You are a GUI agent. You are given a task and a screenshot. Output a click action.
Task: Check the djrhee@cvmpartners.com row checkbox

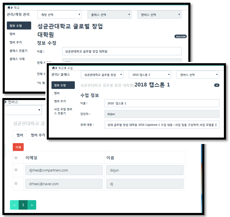click(16, 170)
